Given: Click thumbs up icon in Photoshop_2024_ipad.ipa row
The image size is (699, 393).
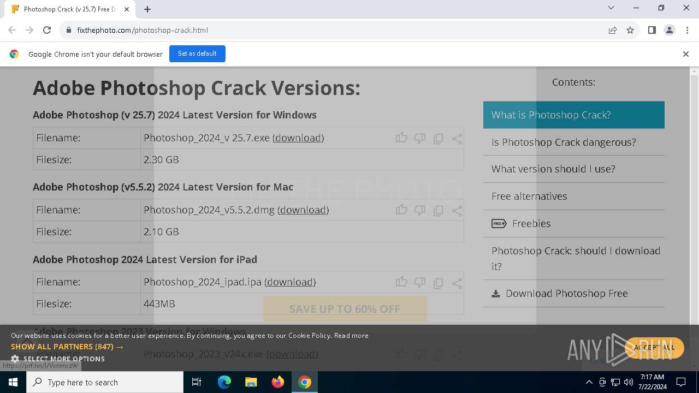Looking at the screenshot, I should pos(401,282).
